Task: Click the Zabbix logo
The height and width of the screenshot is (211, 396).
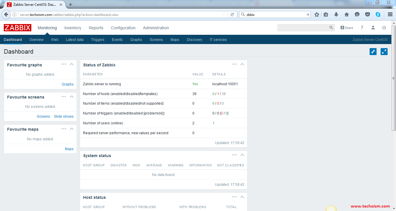Action: [17, 28]
